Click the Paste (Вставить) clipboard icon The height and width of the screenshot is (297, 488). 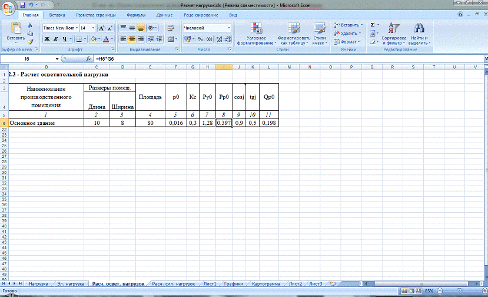click(15, 29)
